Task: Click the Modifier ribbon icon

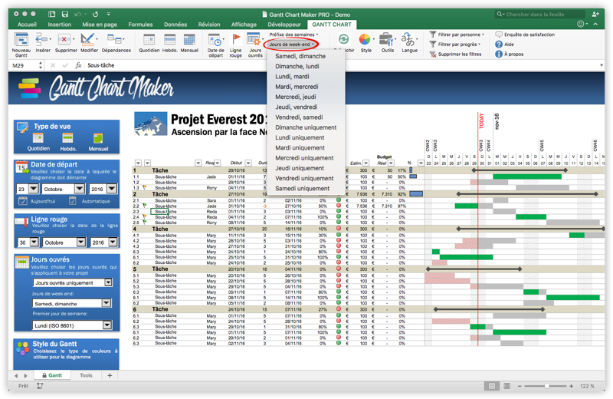Action: [x=87, y=40]
